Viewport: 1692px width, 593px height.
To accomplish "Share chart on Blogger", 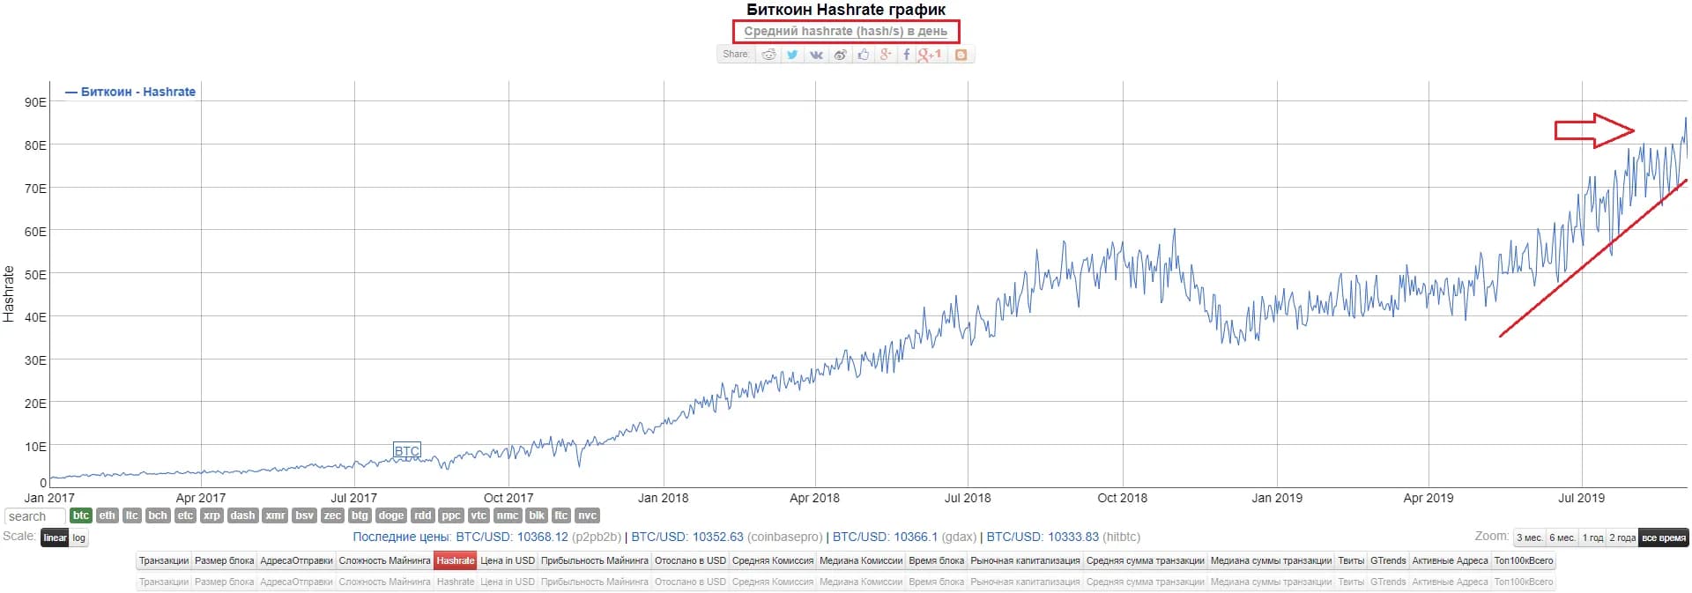I will coord(961,55).
